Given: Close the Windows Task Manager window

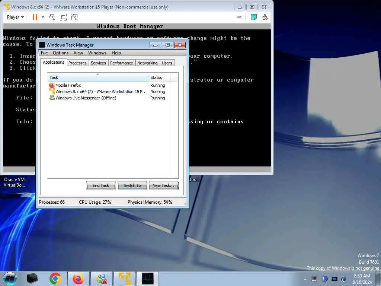Looking at the screenshot, I should click(x=180, y=45).
